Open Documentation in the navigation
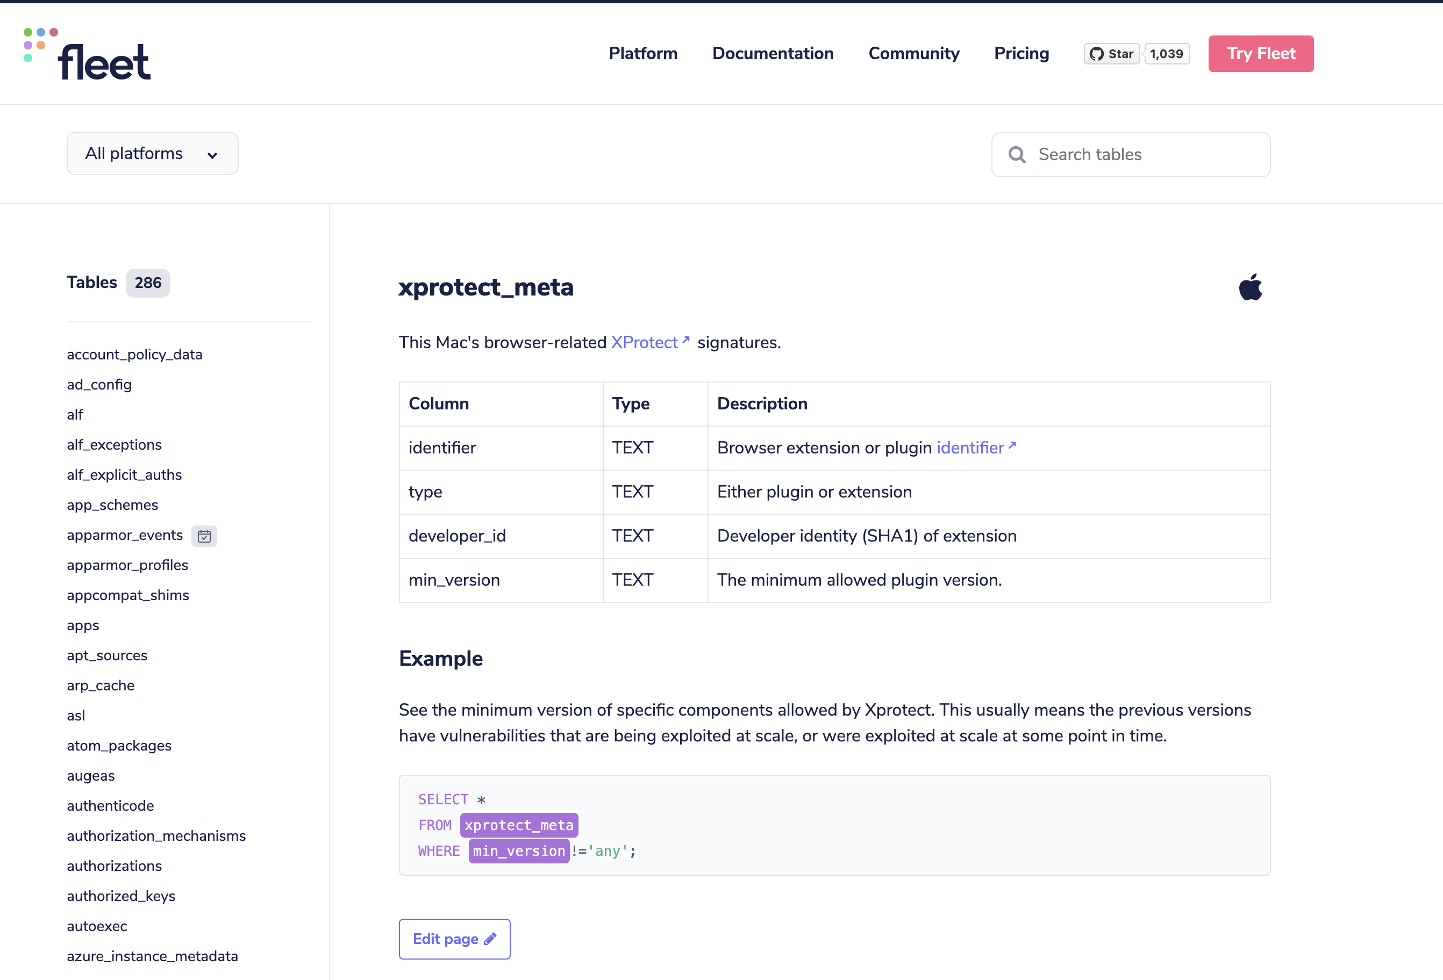 click(773, 54)
